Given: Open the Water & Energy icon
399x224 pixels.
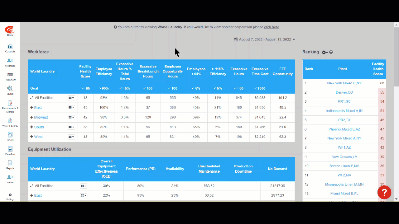Looking at the screenshot, I should [10, 121].
